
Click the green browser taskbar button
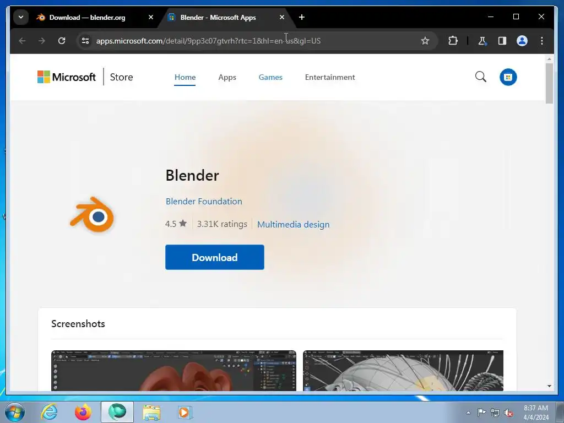pyautogui.click(x=117, y=412)
